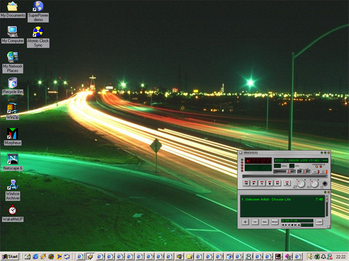
Task: Open the My Documents desktop icon
Action: tap(13, 8)
